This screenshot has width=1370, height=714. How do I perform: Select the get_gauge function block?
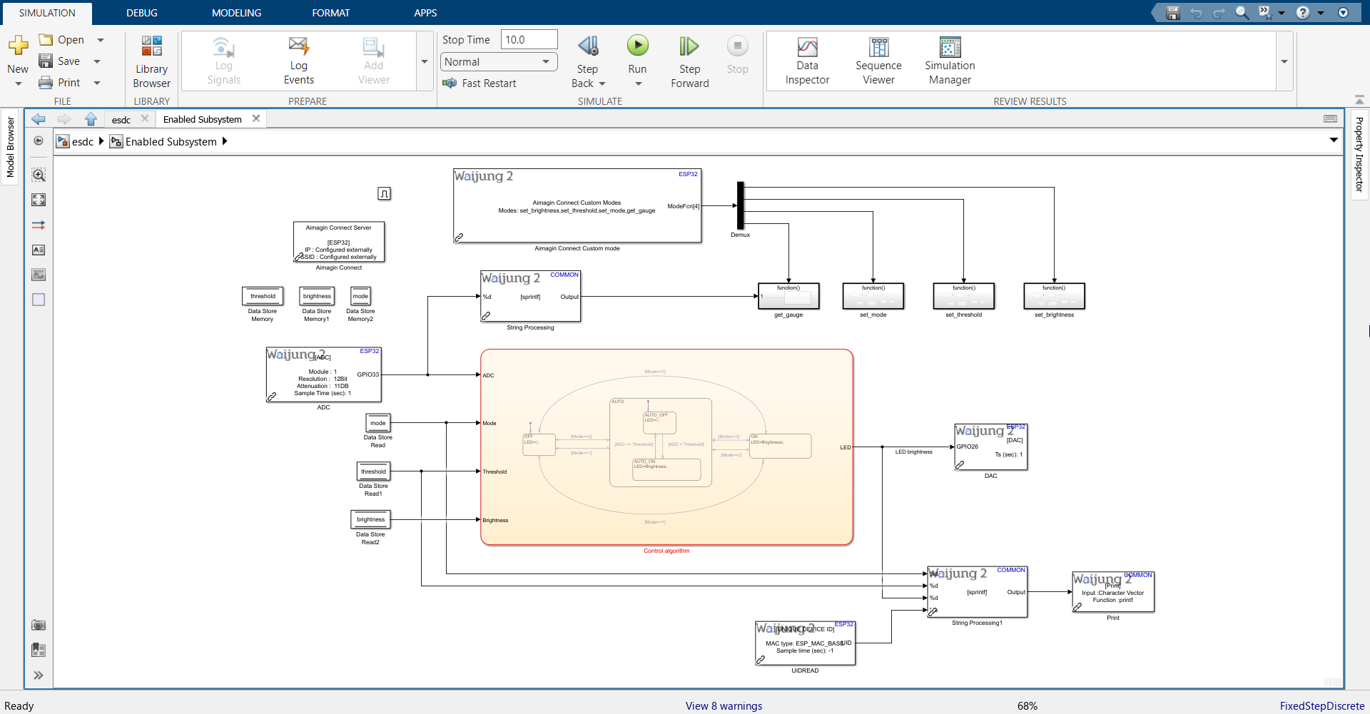788,296
